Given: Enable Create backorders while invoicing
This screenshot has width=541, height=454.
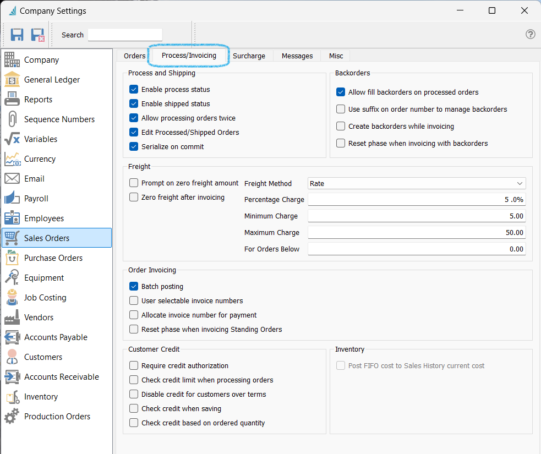Looking at the screenshot, I should 341,126.
